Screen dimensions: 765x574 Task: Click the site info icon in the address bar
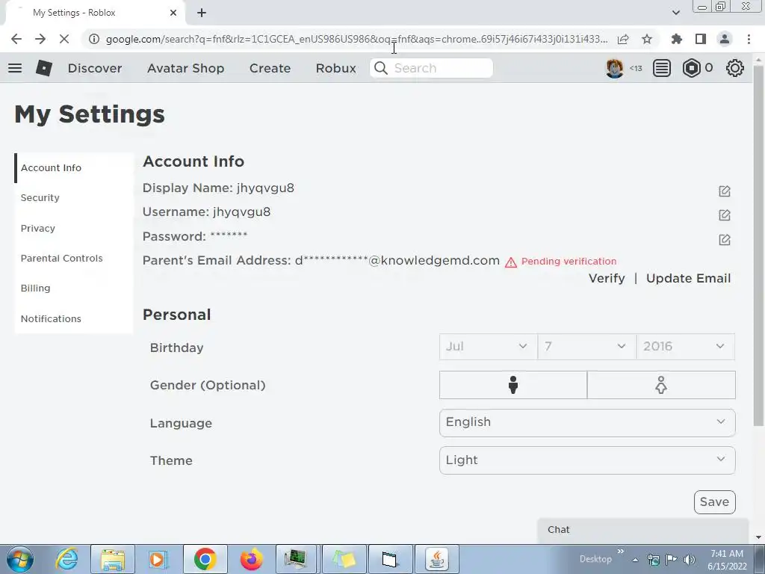(94, 39)
